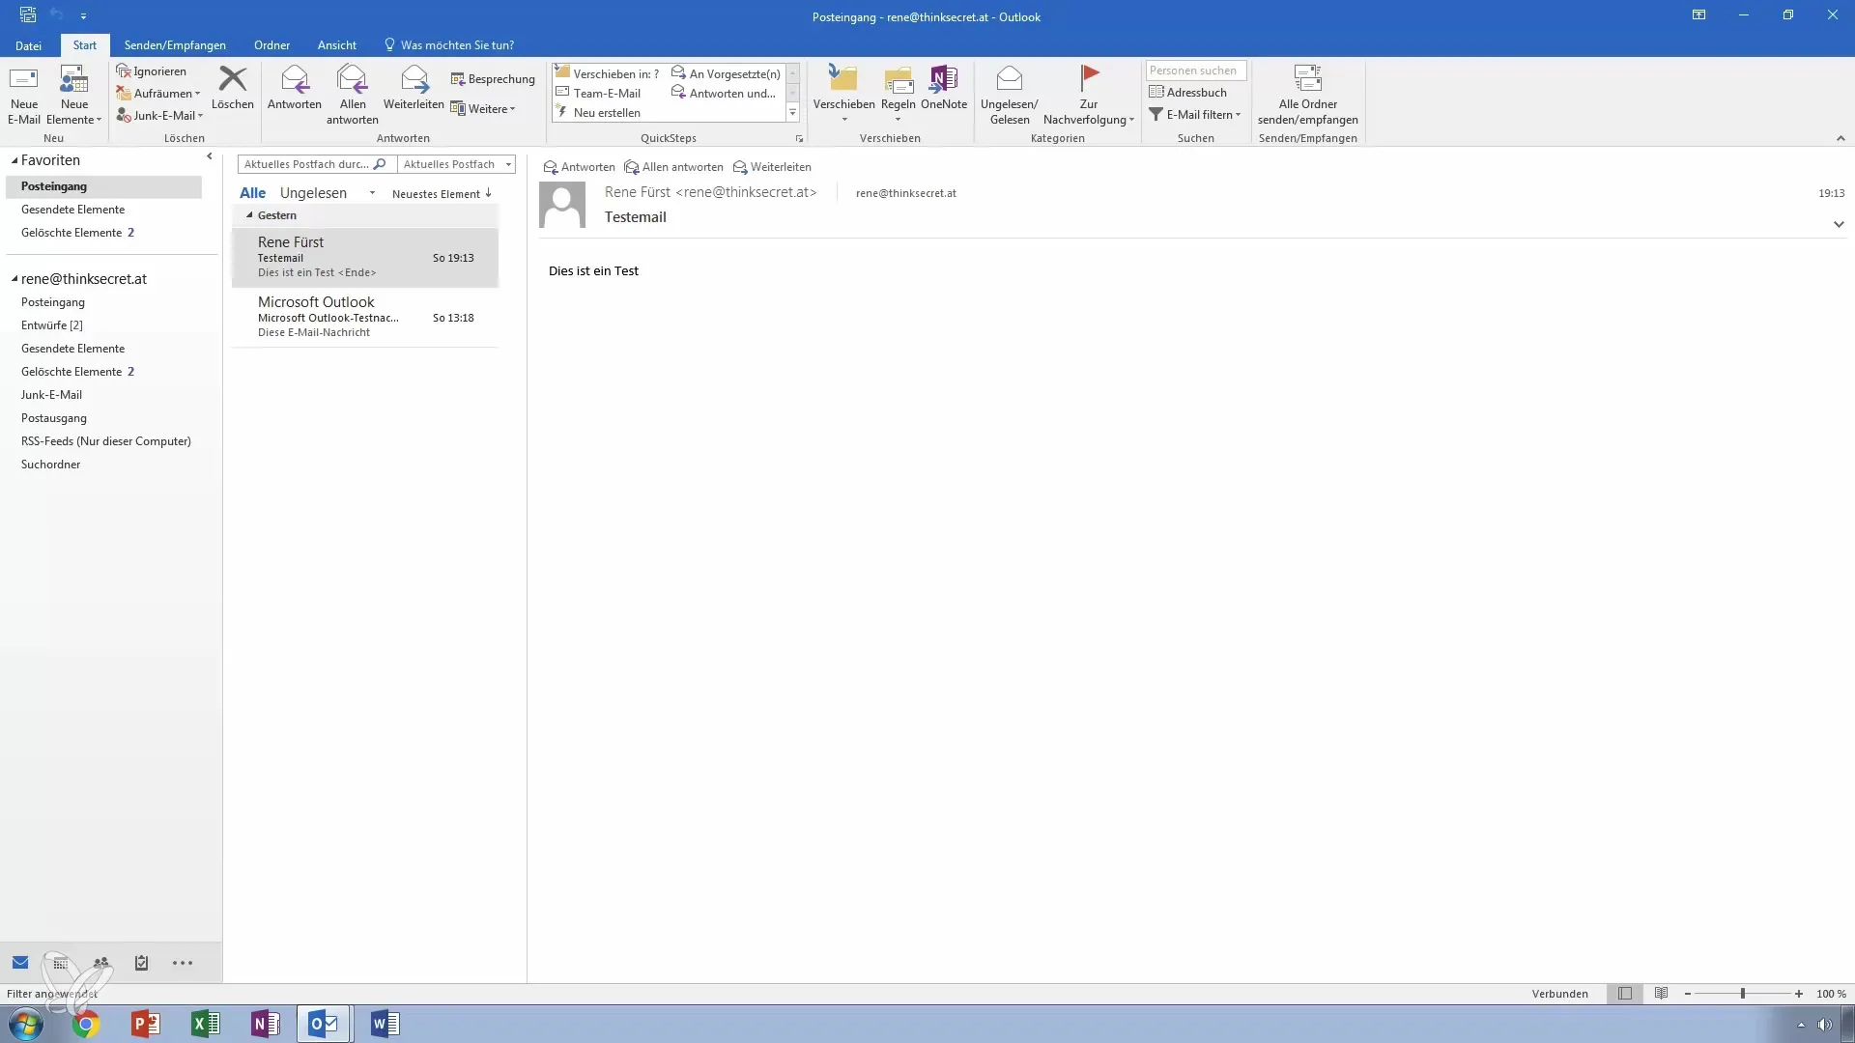Switch to Reading view in status bar
The height and width of the screenshot is (1043, 1855).
coord(1661,994)
